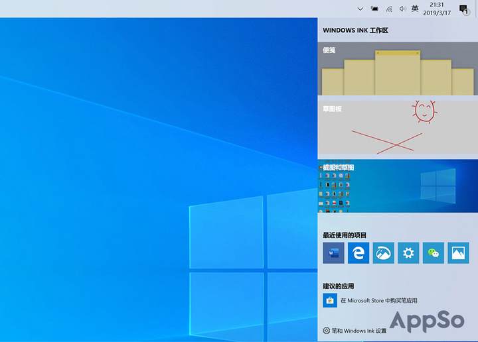
Task: Switch the 英 input method indicator
Action: pyautogui.click(x=415, y=9)
